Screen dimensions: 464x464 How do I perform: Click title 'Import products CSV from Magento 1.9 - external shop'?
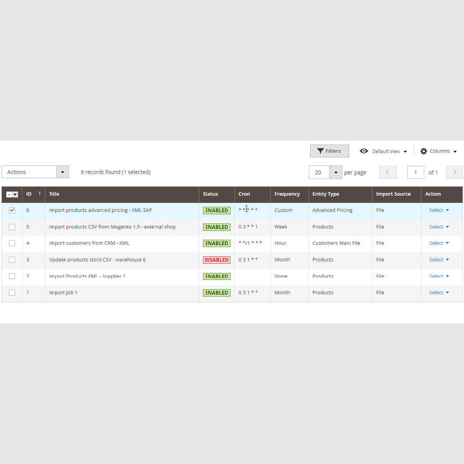112,227
